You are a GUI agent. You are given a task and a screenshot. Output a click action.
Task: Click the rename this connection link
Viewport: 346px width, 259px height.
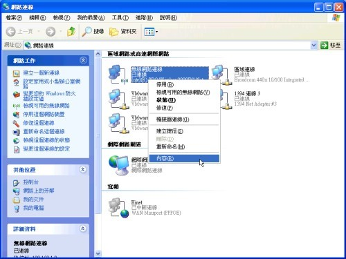(x=44, y=132)
